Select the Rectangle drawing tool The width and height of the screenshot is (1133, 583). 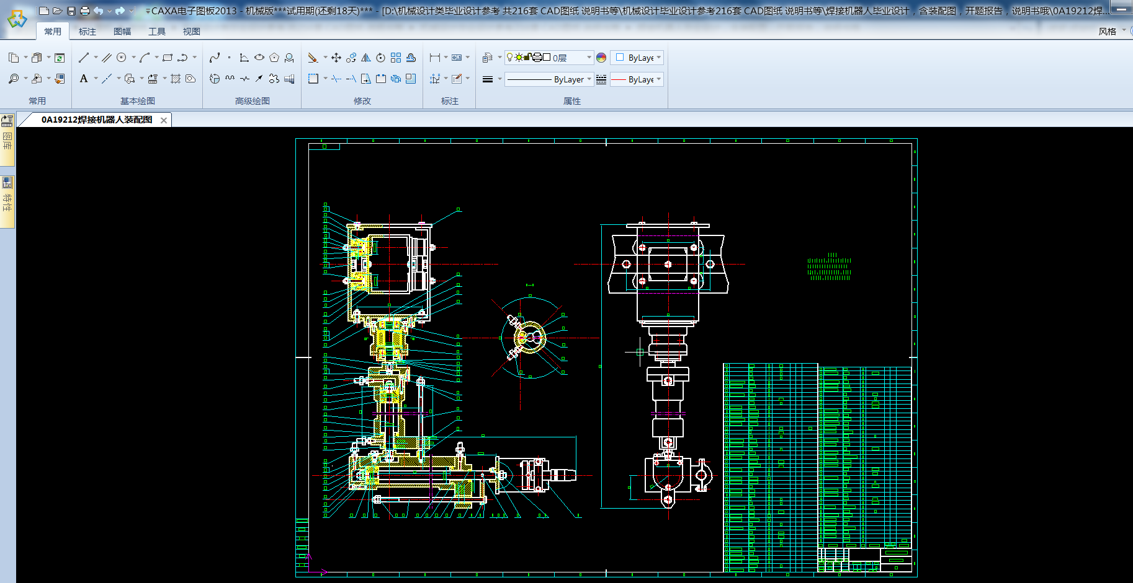tap(167, 58)
